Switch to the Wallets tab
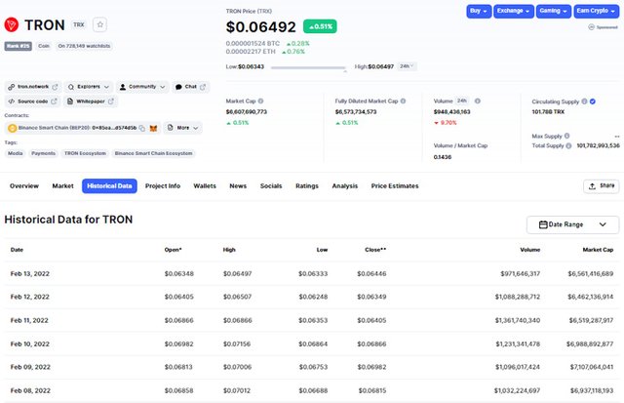This screenshot has height=403, width=624. pos(205,186)
